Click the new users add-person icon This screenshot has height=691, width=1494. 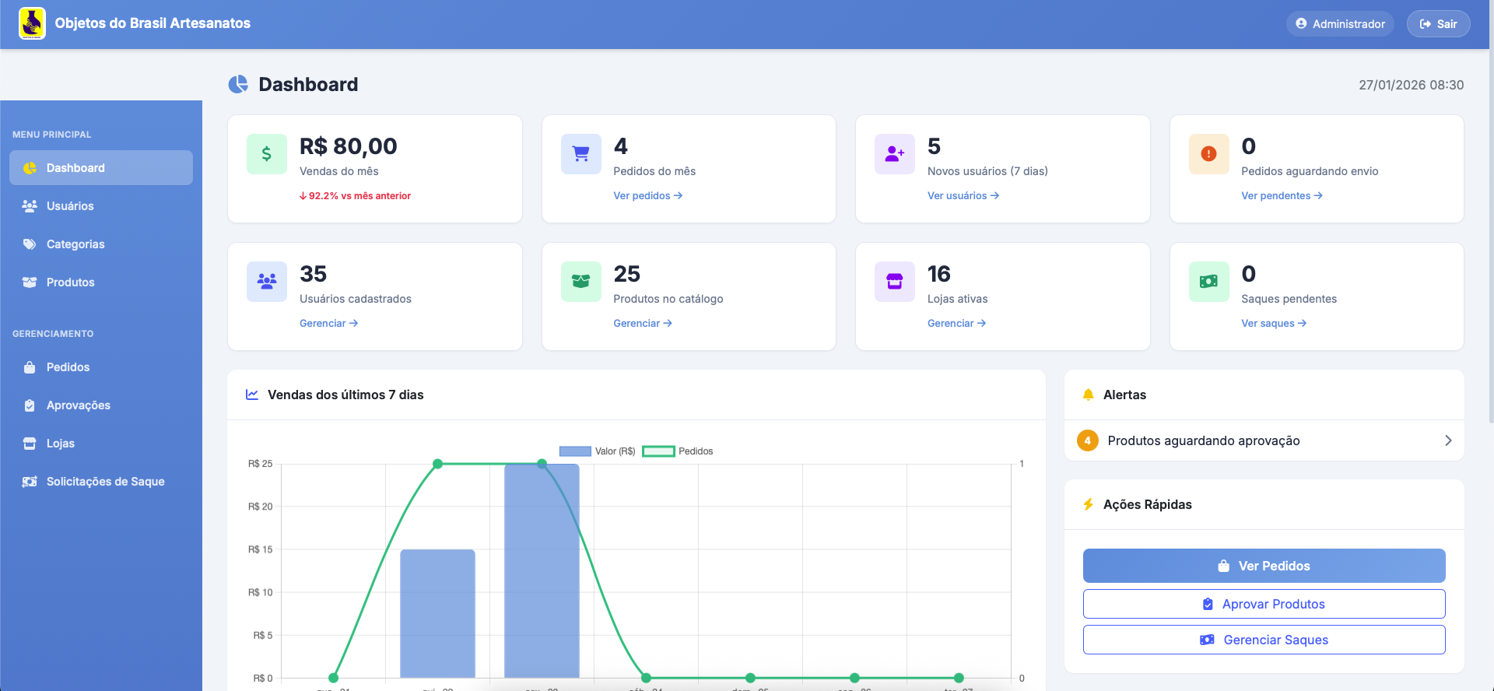894,154
